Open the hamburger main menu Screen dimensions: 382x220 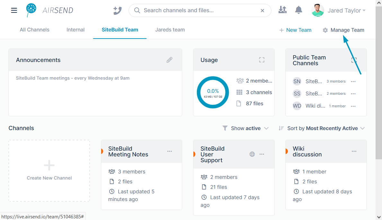pyautogui.click(x=14, y=10)
